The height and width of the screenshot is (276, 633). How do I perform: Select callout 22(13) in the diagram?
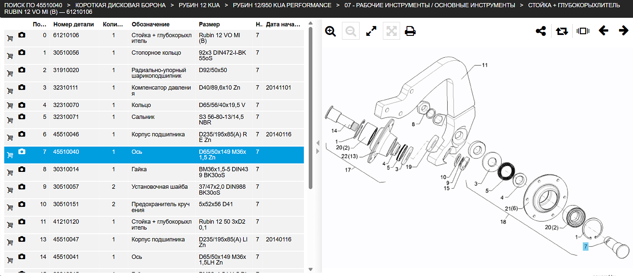pyautogui.click(x=350, y=156)
